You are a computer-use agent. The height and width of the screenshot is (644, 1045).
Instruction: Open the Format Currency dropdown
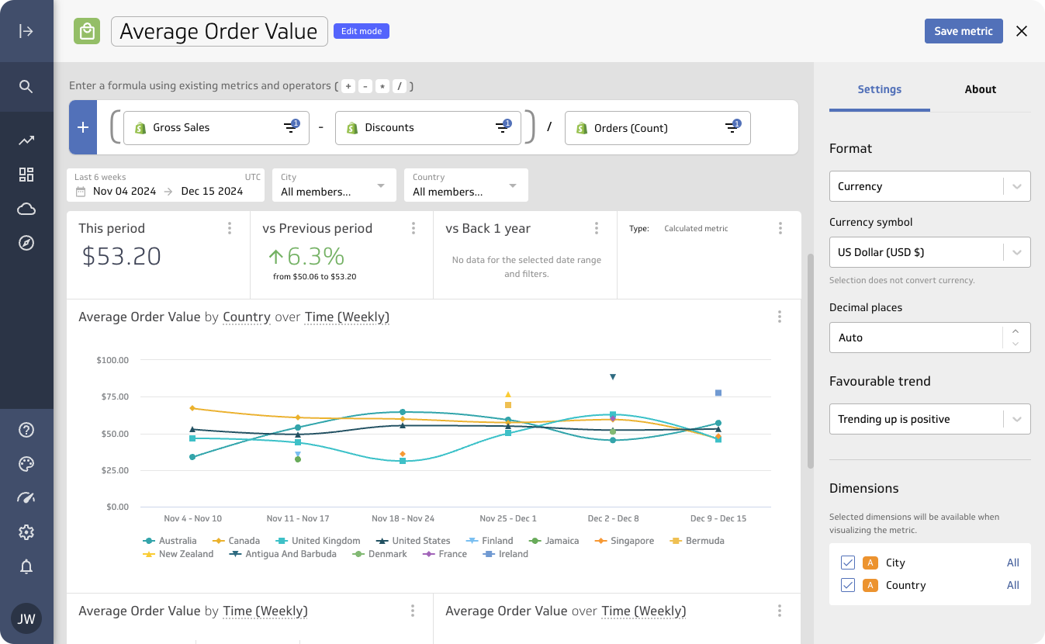pyautogui.click(x=929, y=186)
